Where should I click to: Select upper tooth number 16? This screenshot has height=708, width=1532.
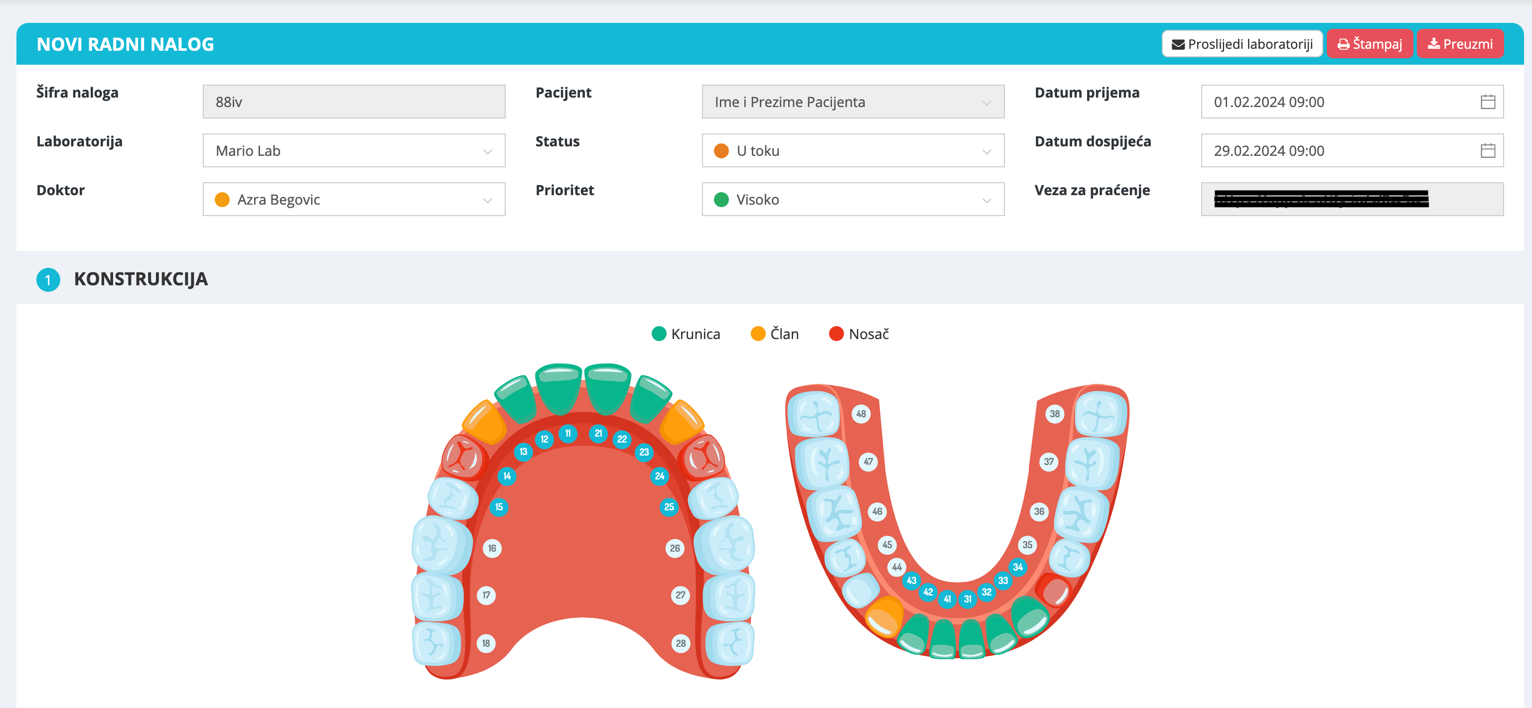tap(492, 548)
